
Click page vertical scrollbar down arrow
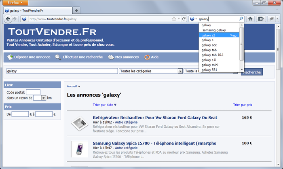click(278, 164)
